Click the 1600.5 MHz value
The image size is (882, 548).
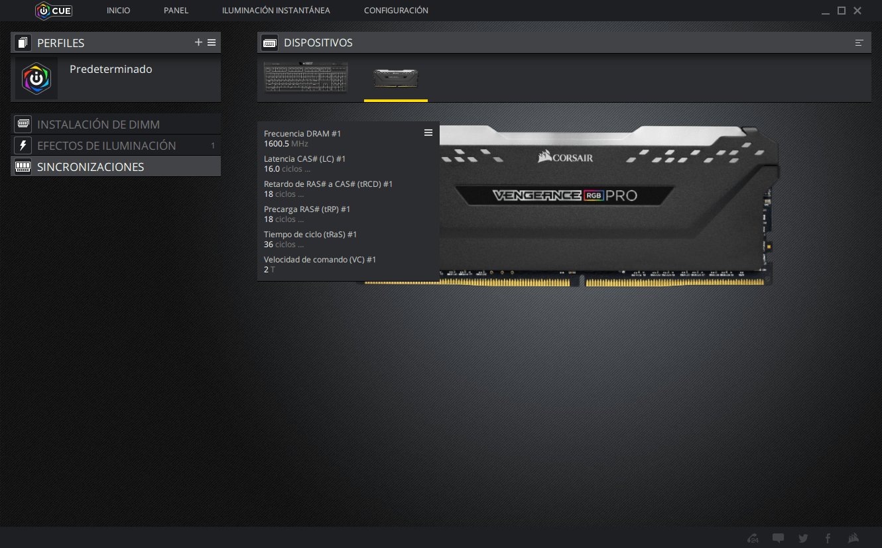tap(286, 144)
